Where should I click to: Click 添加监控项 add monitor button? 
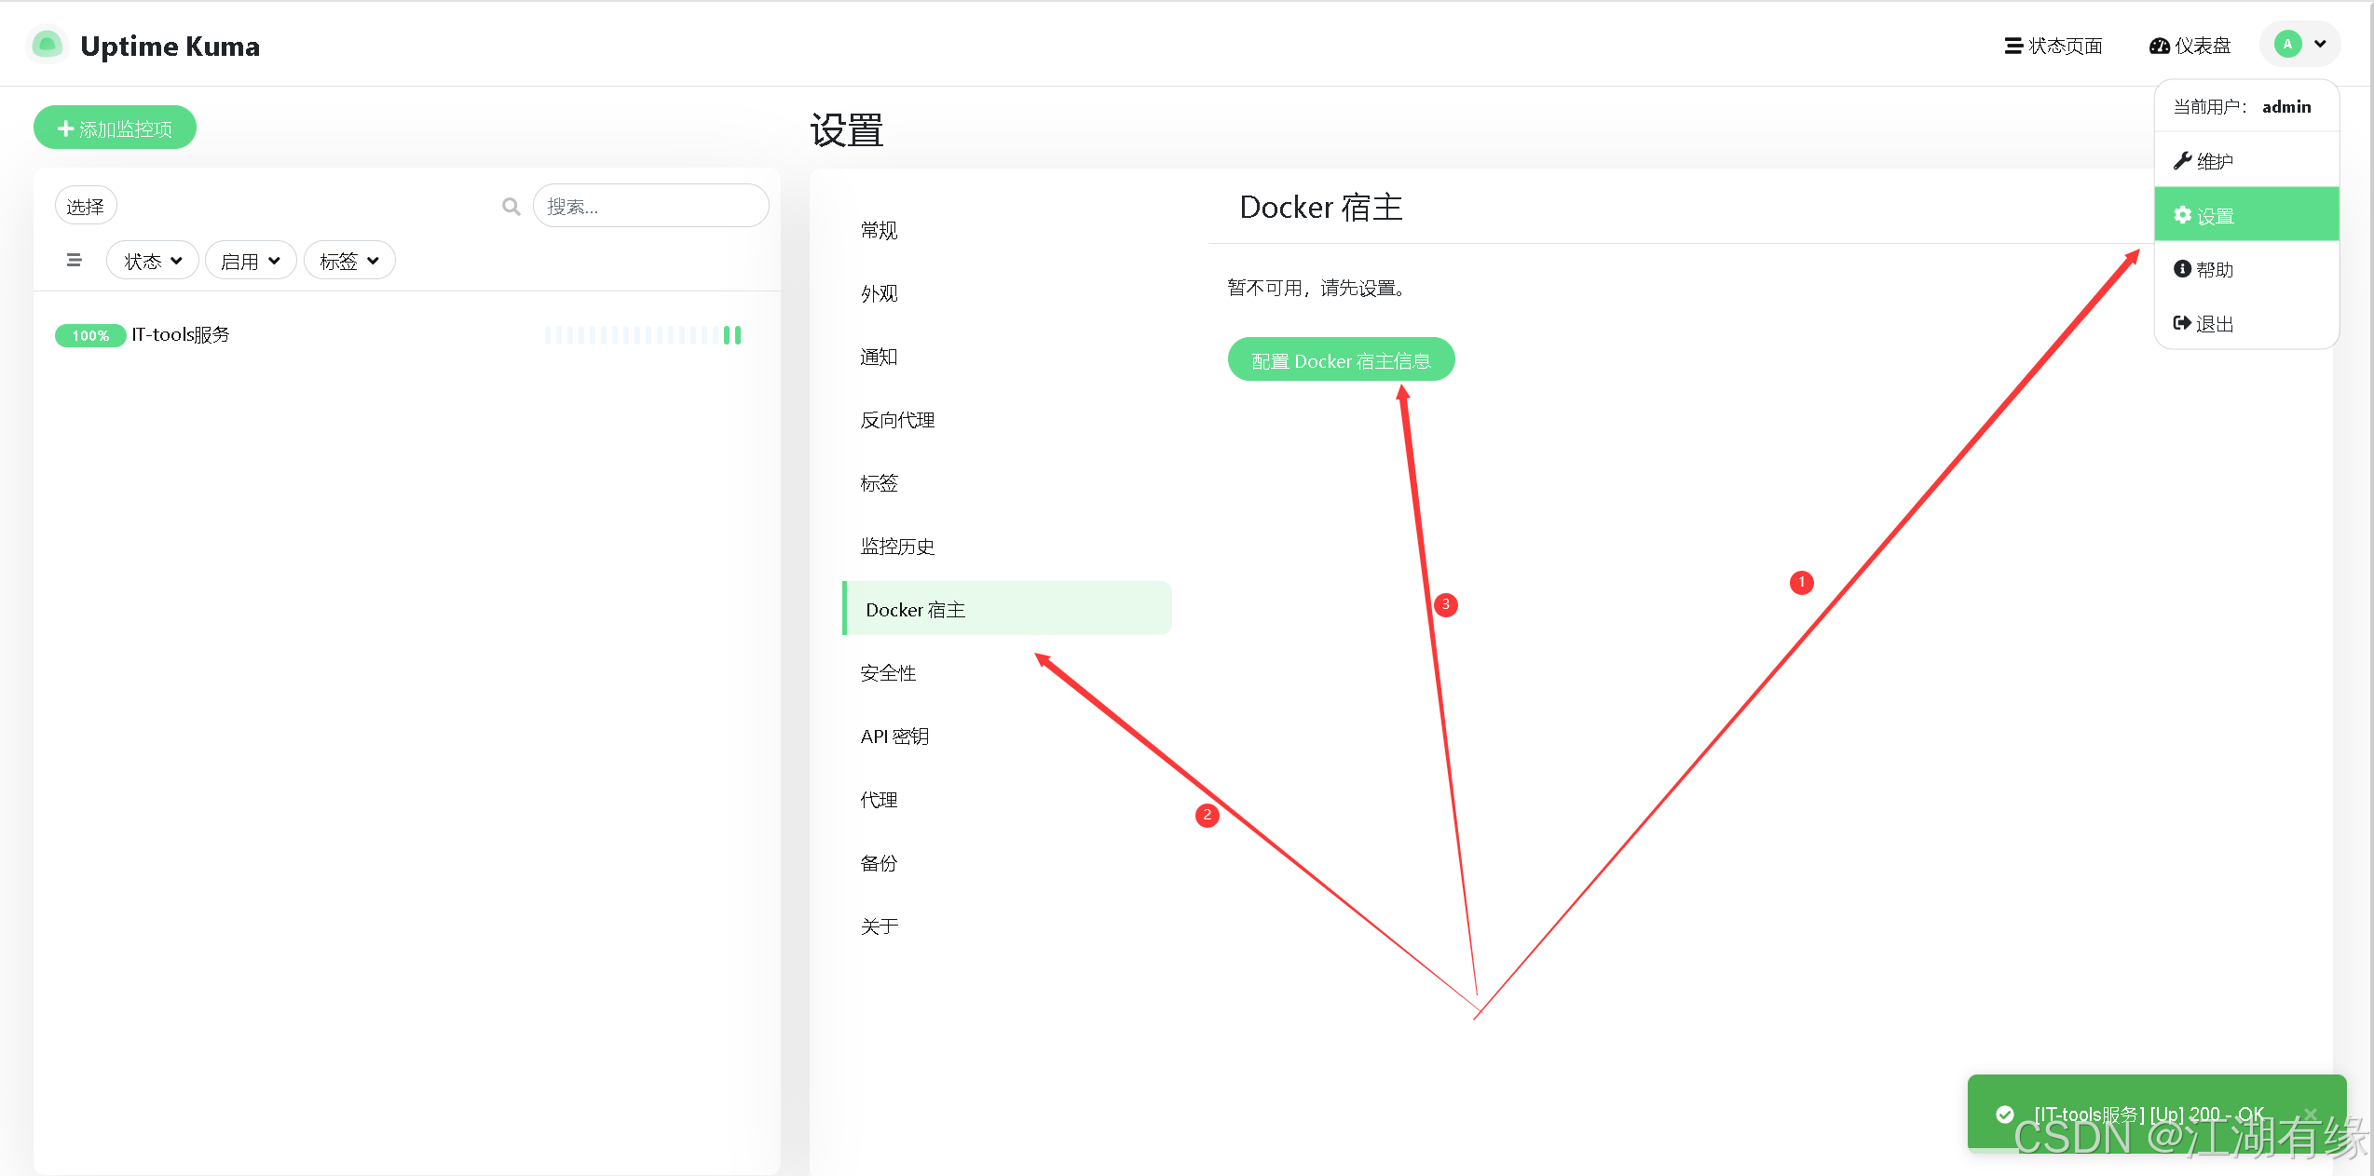pyautogui.click(x=115, y=128)
